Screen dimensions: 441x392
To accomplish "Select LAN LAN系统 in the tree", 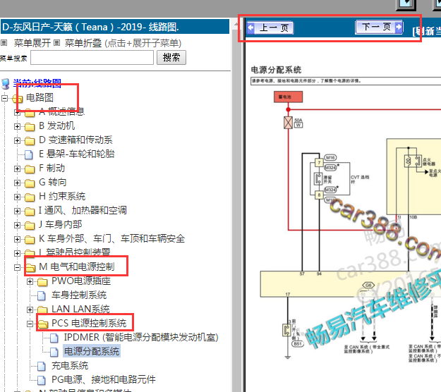I will click(80, 309).
